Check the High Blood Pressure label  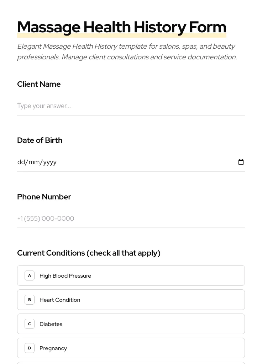[65, 276]
